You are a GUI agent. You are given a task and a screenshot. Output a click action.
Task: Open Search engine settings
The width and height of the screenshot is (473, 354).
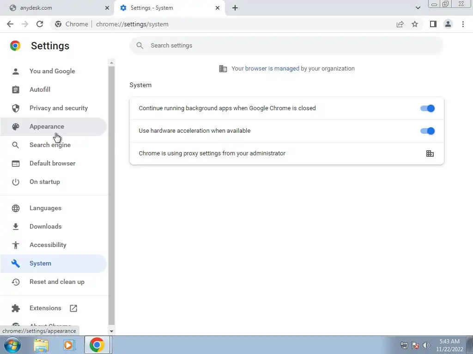(x=54, y=145)
